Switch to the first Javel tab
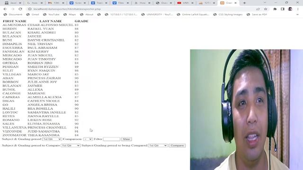Image resolution: width=303 pixels, height=170 pixels. pyautogui.click(x=13, y=3)
